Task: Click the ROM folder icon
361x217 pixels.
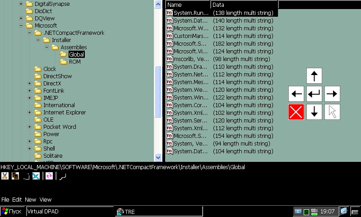Action: [63, 61]
